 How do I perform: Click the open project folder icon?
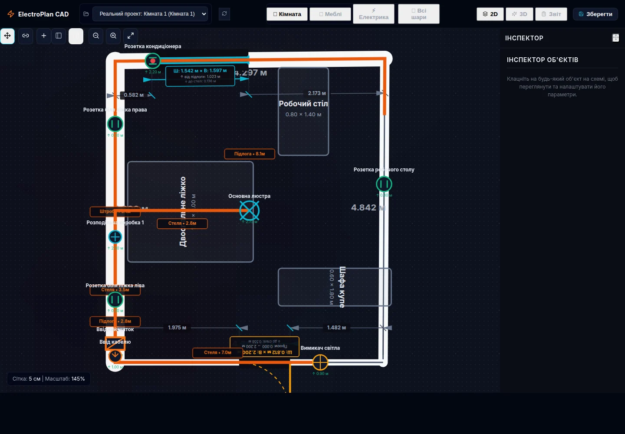86,14
